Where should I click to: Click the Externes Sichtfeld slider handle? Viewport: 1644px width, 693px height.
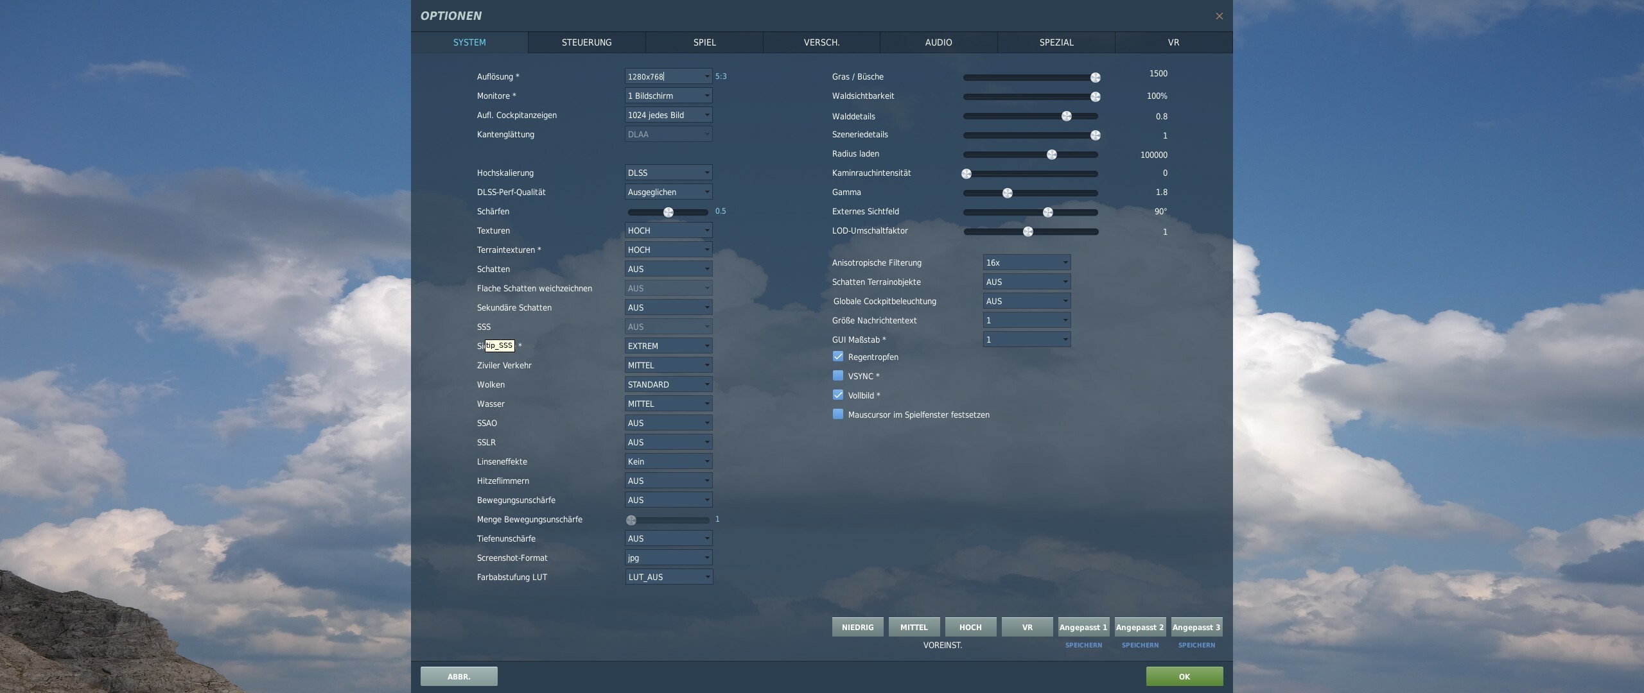coord(1048,212)
